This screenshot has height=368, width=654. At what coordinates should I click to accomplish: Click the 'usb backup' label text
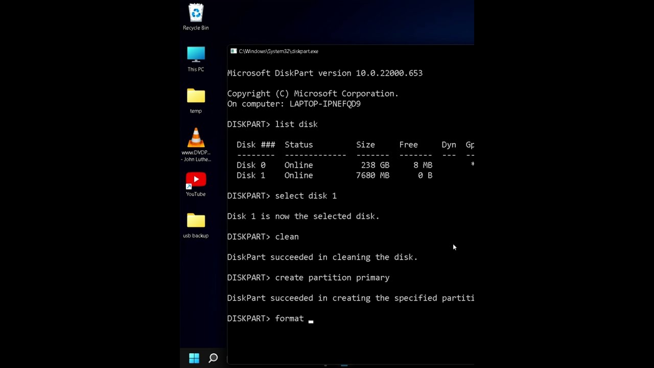tap(196, 236)
